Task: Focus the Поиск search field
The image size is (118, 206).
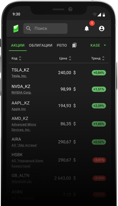Action: click(x=45, y=28)
